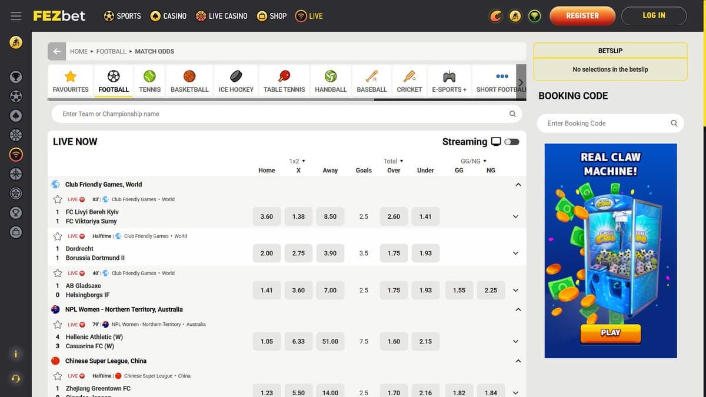Go to Football breadcrumb link
The height and width of the screenshot is (397, 706).
(111, 52)
